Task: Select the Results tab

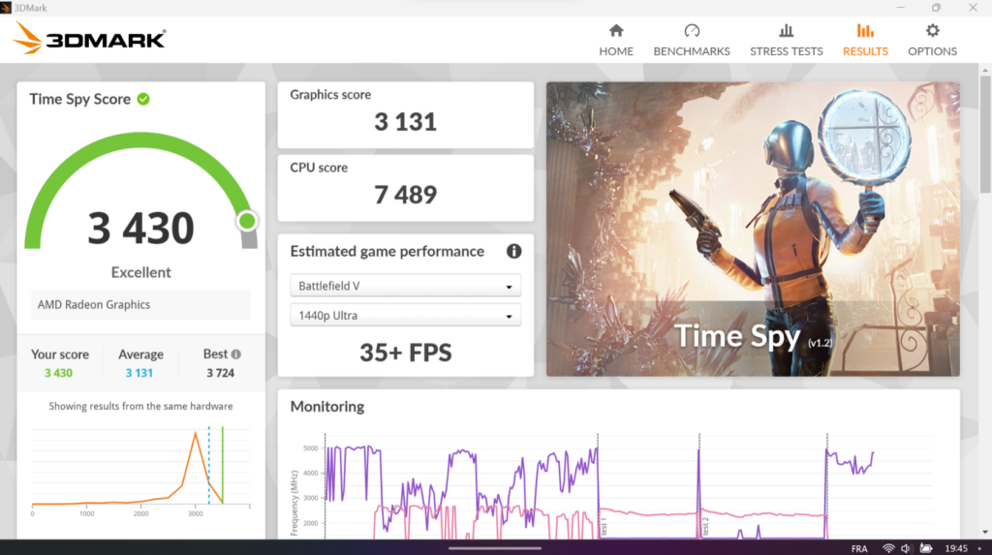Action: click(865, 40)
